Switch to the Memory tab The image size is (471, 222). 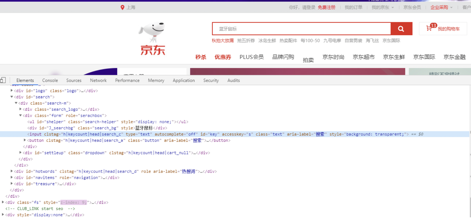click(156, 80)
